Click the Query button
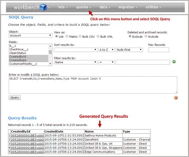Viewport: 189px width, 157px height. pyautogui.click(x=15, y=98)
